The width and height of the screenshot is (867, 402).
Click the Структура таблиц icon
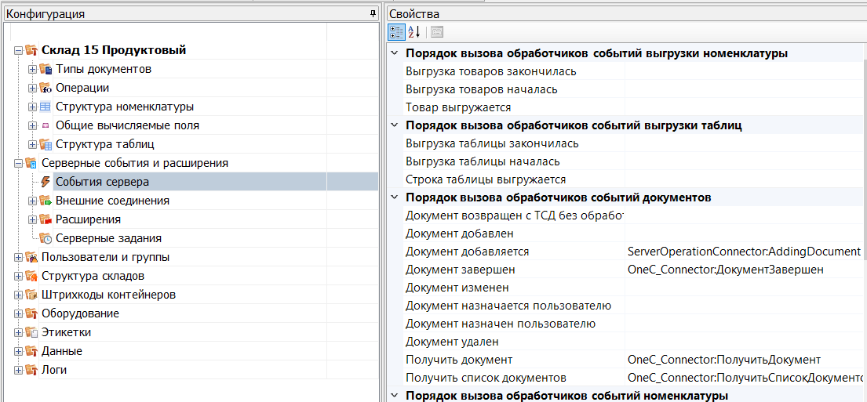(46, 145)
